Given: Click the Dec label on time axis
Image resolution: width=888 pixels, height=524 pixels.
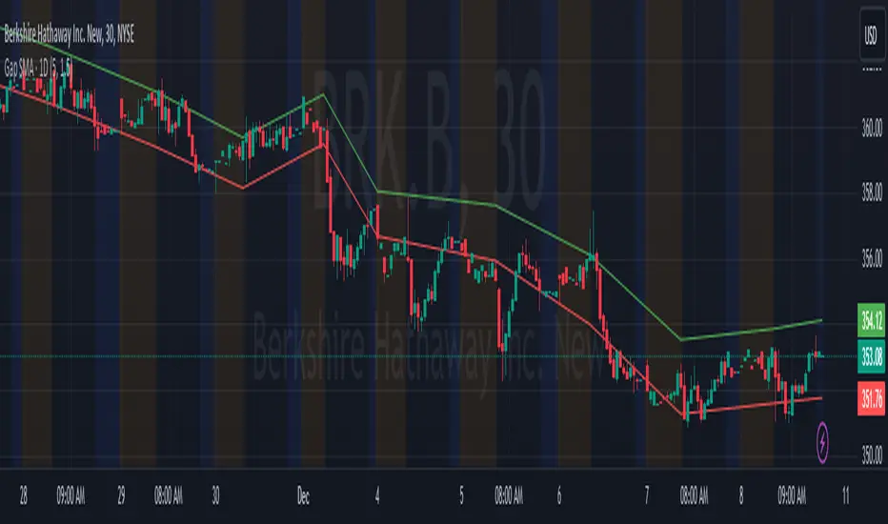Looking at the screenshot, I should pos(304,496).
